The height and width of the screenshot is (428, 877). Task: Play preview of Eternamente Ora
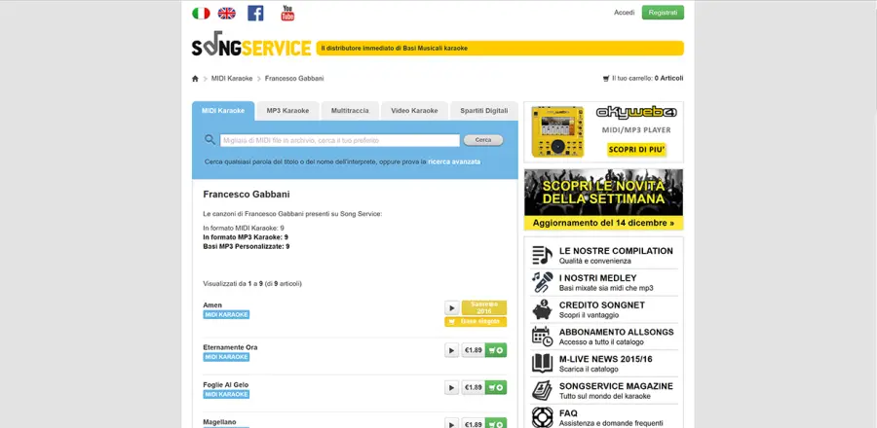(x=452, y=350)
